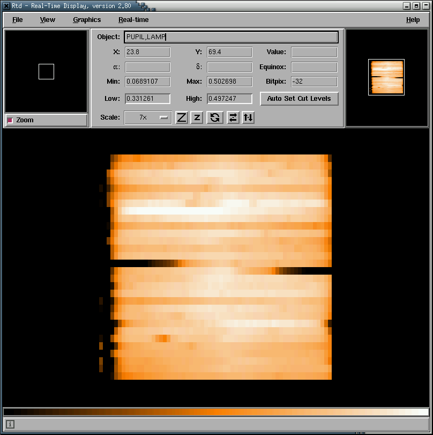Click the info icon in the status bar
433x435 pixels.
10,424
